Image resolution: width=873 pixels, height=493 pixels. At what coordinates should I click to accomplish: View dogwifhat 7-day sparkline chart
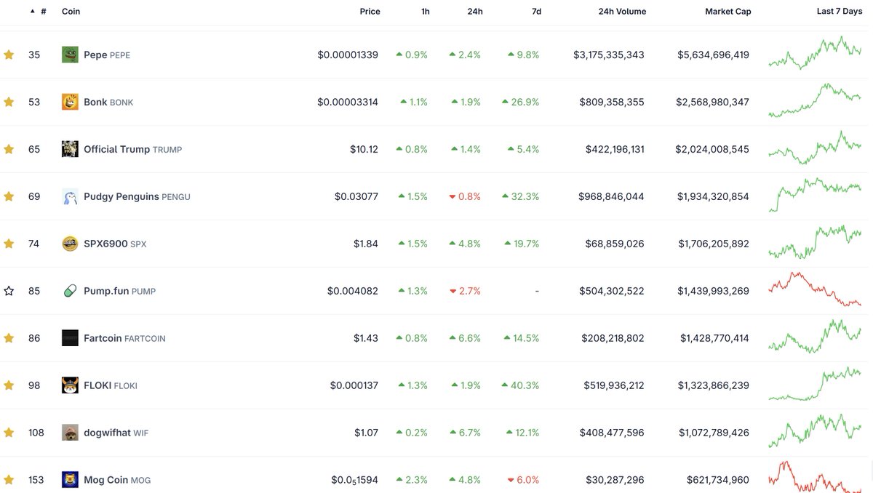coord(815,431)
